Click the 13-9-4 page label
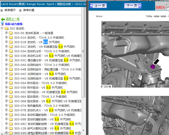Viewport: 169px width, 135px height. point(99,16)
